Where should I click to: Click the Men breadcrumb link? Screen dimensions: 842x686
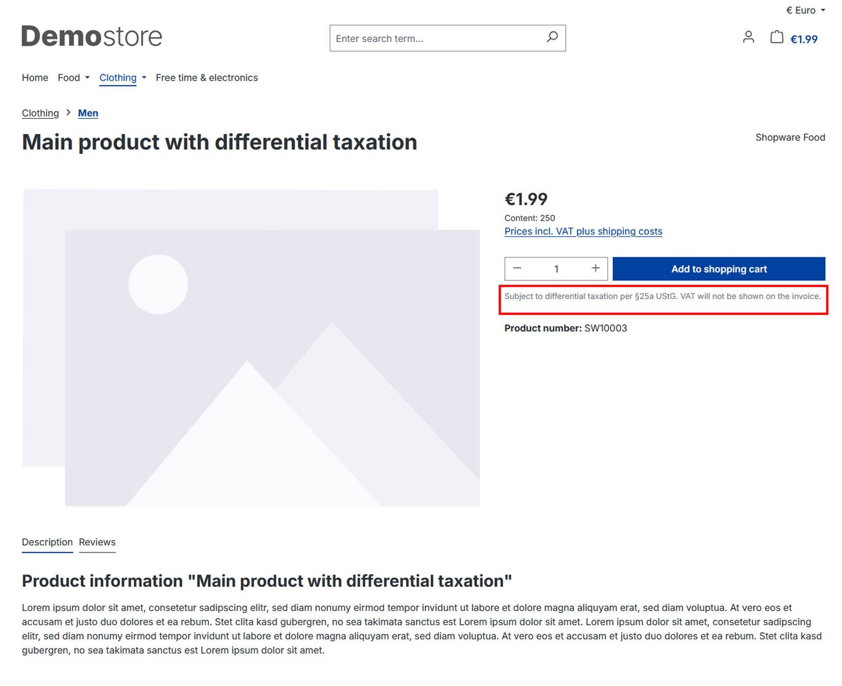point(88,113)
